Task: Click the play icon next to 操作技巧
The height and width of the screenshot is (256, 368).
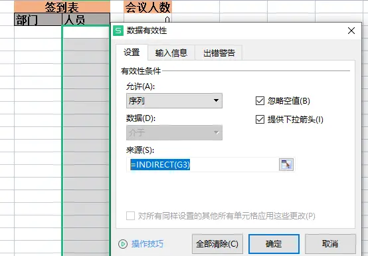Action: click(123, 244)
